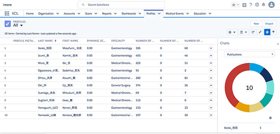The width and height of the screenshot is (280, 134).
Task: Open the Accounts tab
Action: 69,13
